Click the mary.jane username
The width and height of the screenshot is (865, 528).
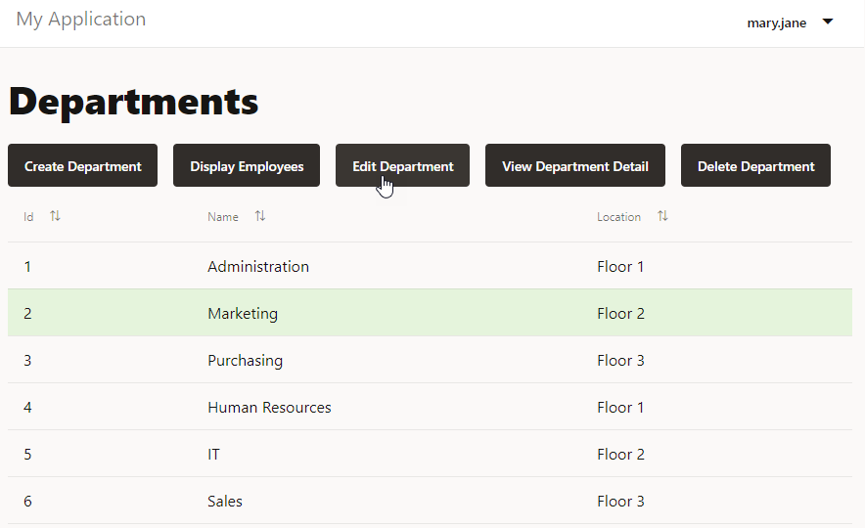click(777, 22)
